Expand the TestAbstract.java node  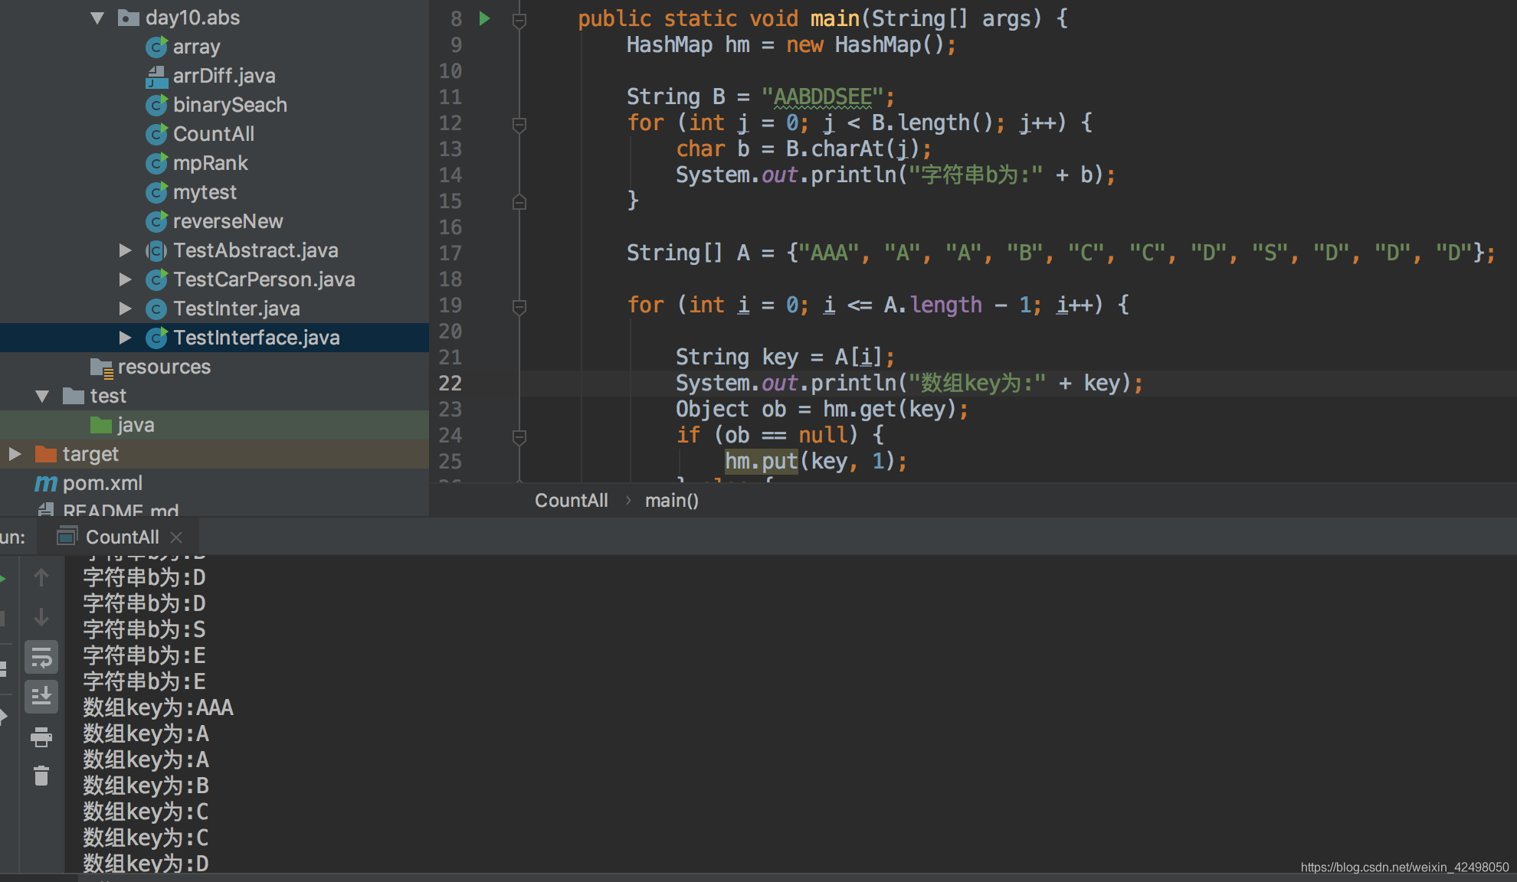[125, 250]
